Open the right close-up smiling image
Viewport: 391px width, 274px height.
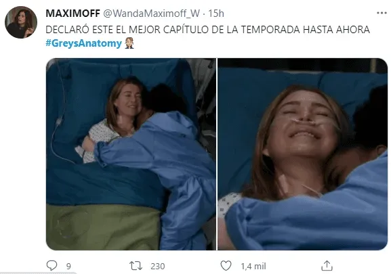[x=303, y=154]
